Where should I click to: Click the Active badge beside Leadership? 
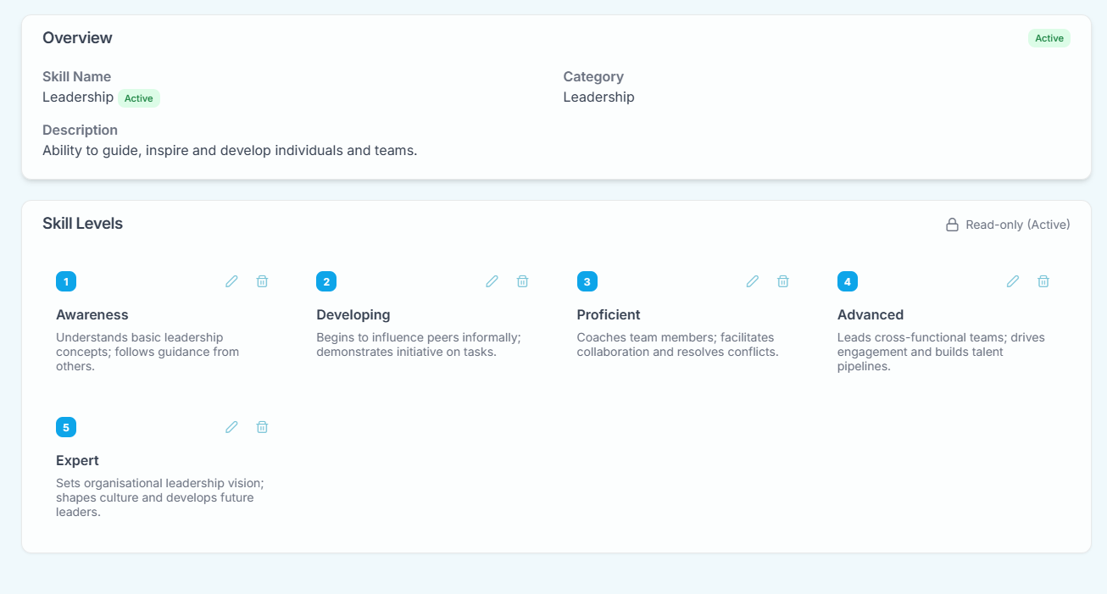click(x=139, y=97)
